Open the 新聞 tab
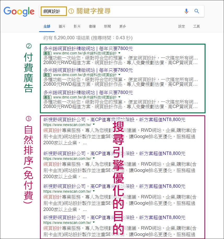Screen dimensions: 224x239 (x=107, y=26)
